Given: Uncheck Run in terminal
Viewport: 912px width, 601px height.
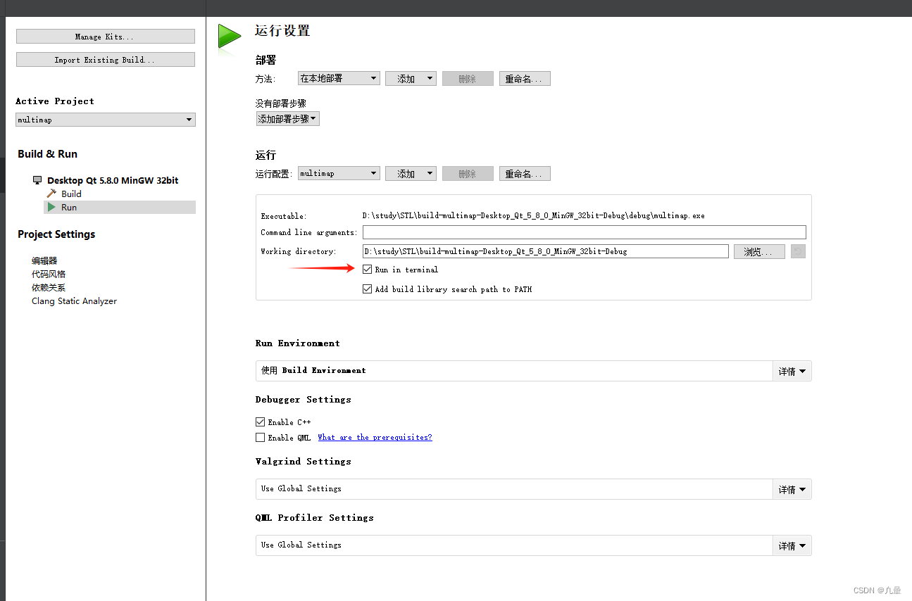Looking at the screenshot, I should [x=367, y=269].
